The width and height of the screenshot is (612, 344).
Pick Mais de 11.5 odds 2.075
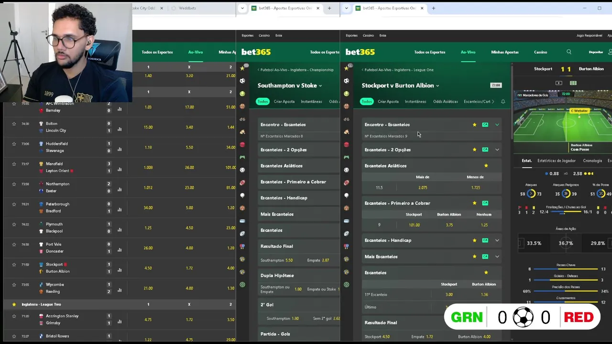tap(423, 188)
